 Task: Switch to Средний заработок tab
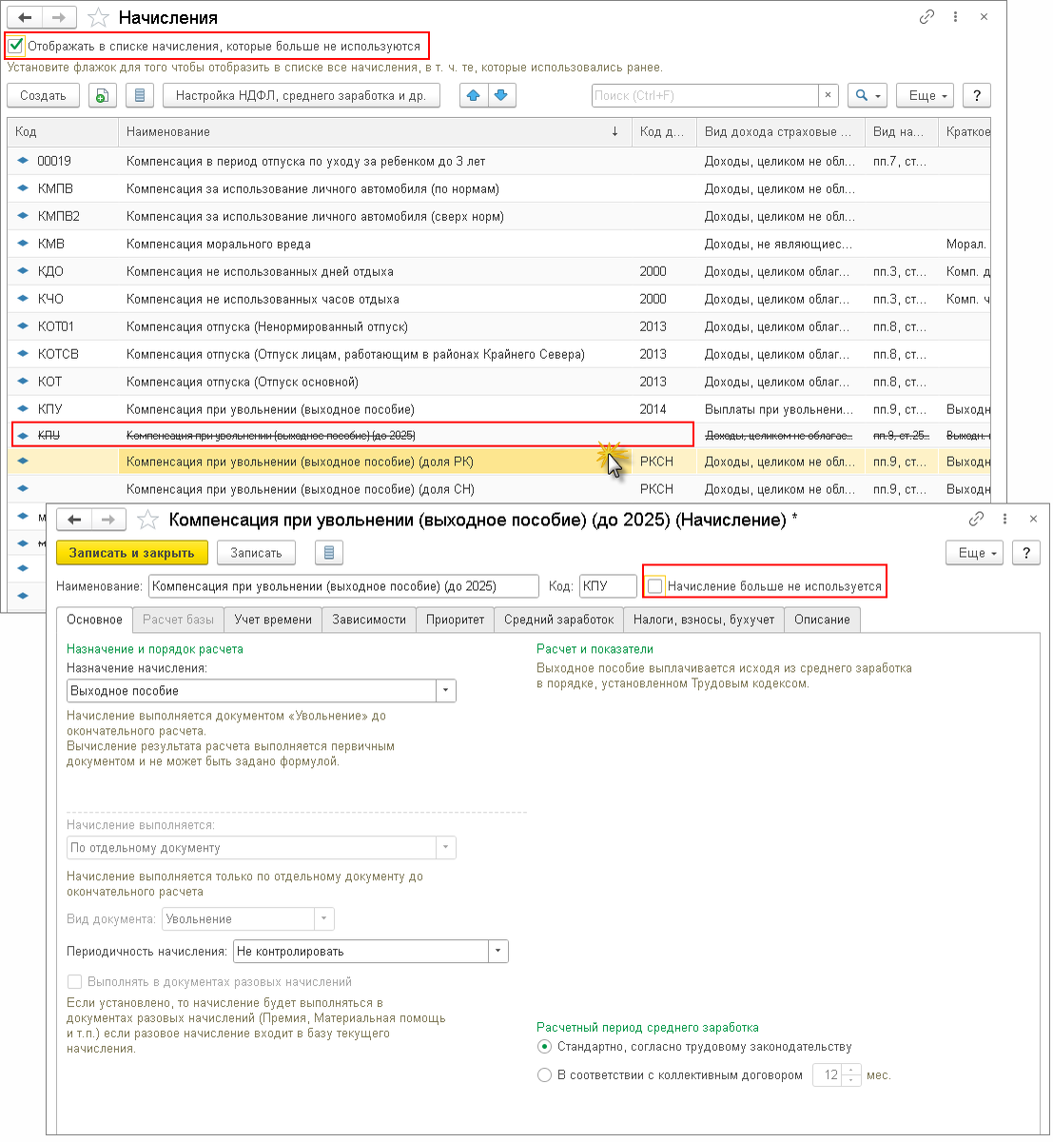pyautogui.click(x=559, y=620)
